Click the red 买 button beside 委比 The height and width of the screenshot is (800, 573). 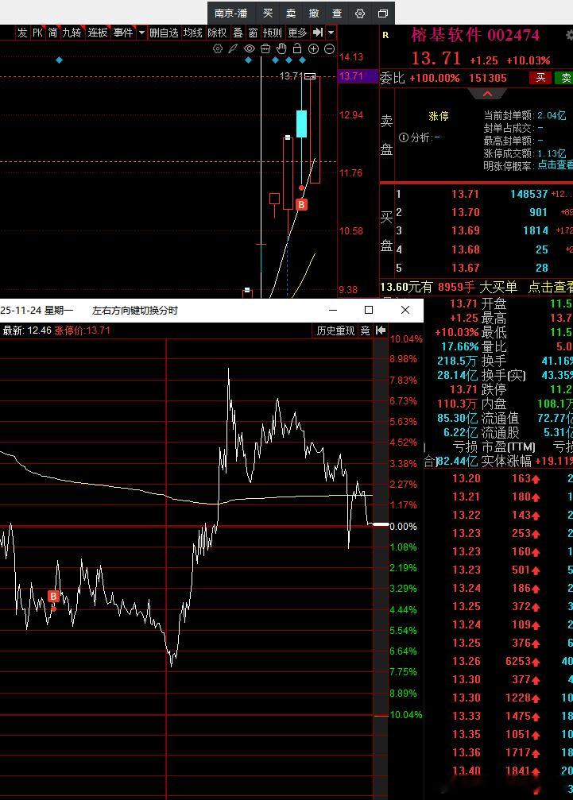point(540,78)
